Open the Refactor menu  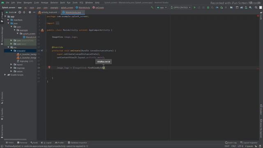54,3
